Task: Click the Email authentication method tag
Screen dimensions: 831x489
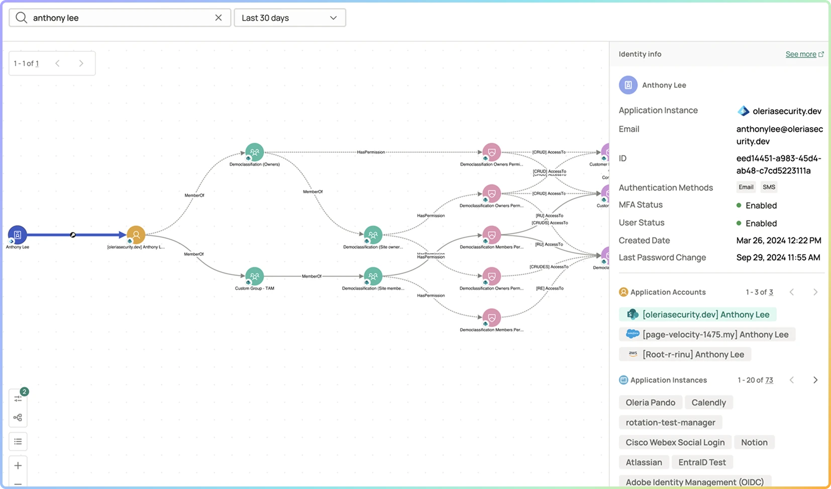Action: [746, 187]
